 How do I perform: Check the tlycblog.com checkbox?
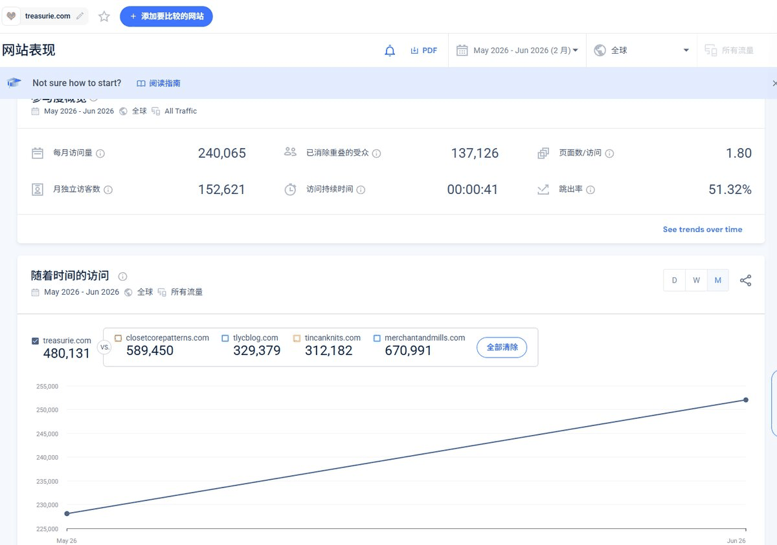tap(225, 338)
